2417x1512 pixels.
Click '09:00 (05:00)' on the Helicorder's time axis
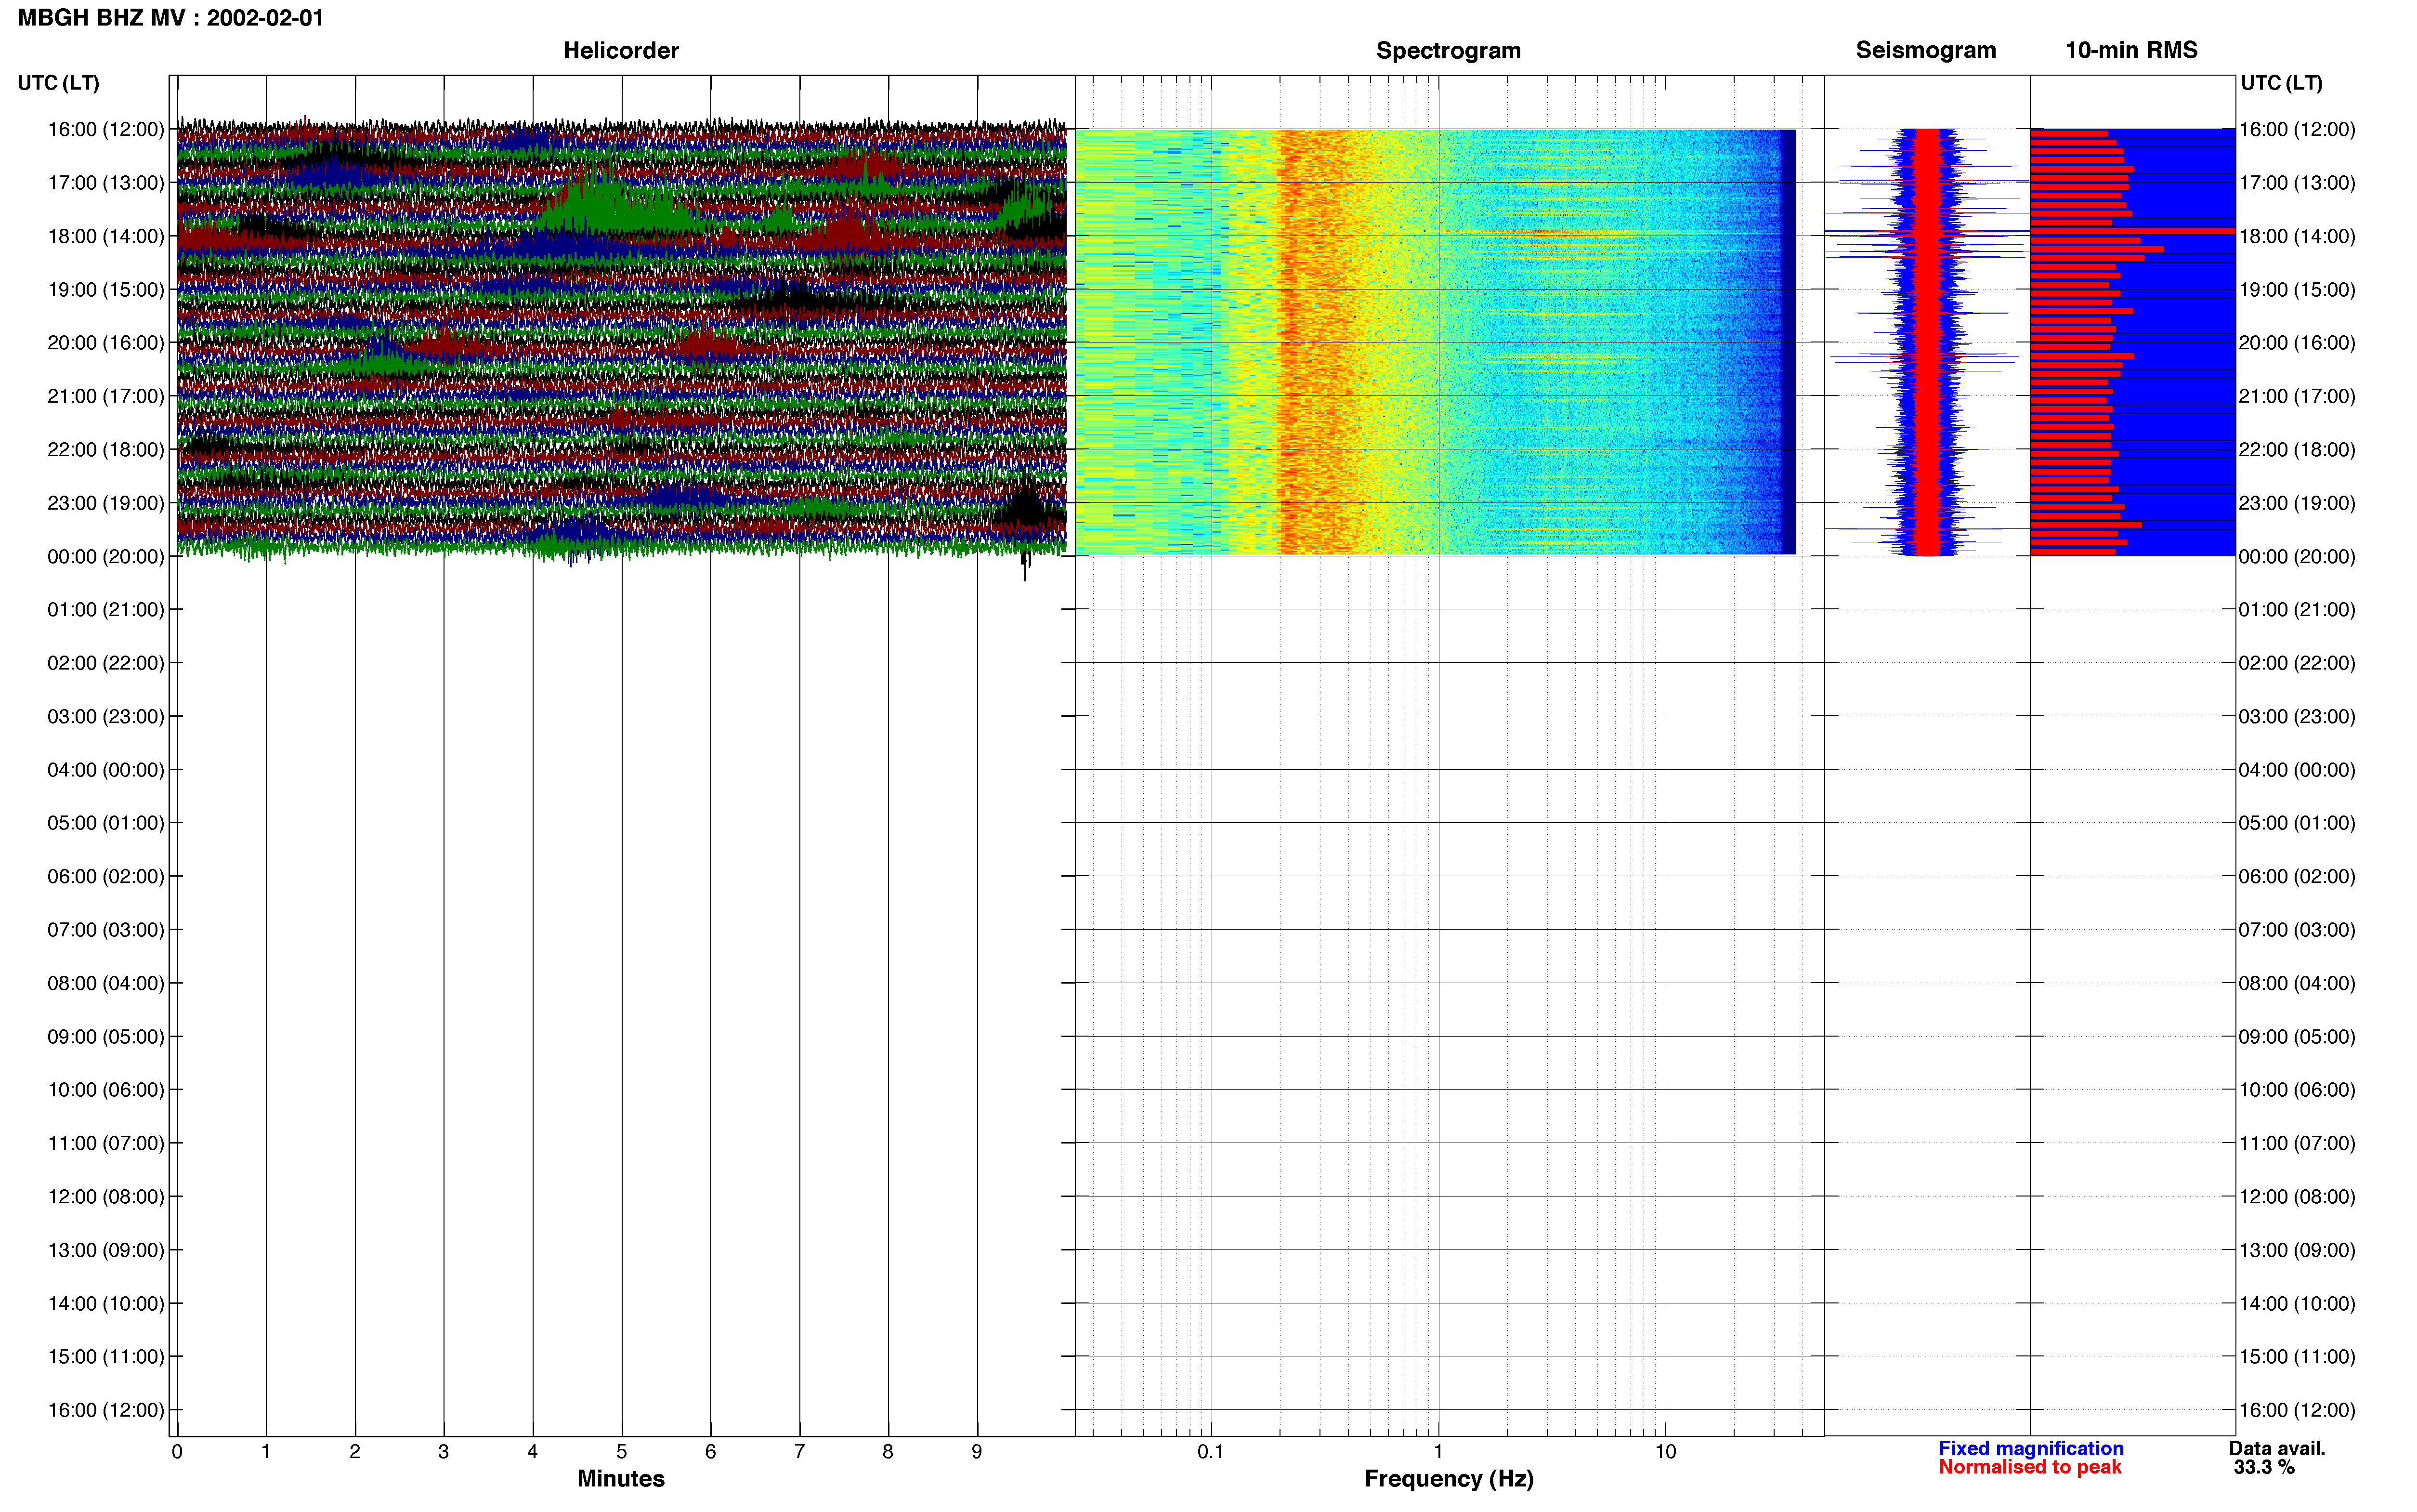[x=106, y=1037]
